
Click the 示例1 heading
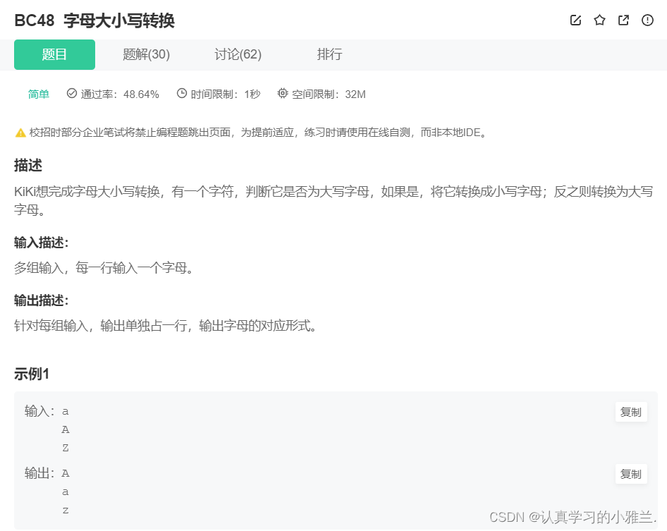tap(32, 374)
